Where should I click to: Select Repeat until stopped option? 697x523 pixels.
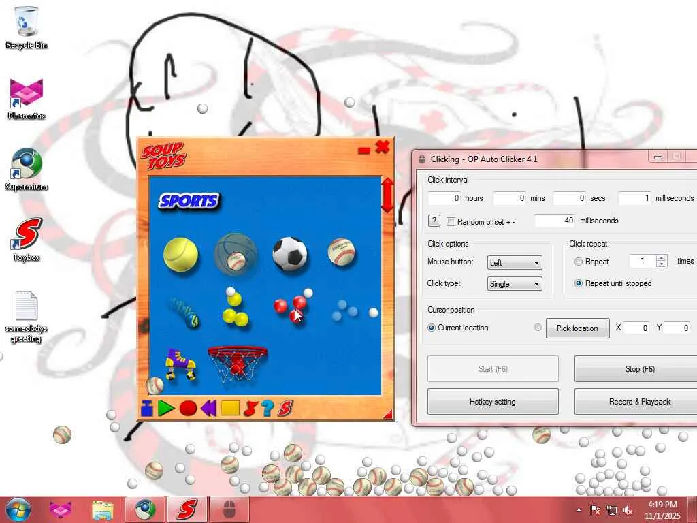coord(579,283)
